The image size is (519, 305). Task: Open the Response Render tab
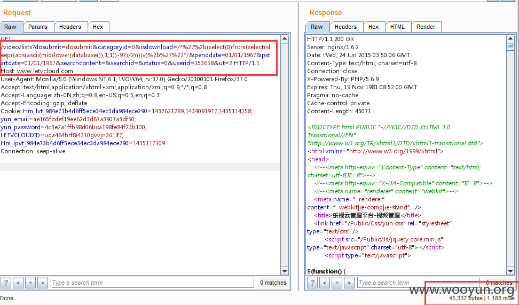click(426, 27)
